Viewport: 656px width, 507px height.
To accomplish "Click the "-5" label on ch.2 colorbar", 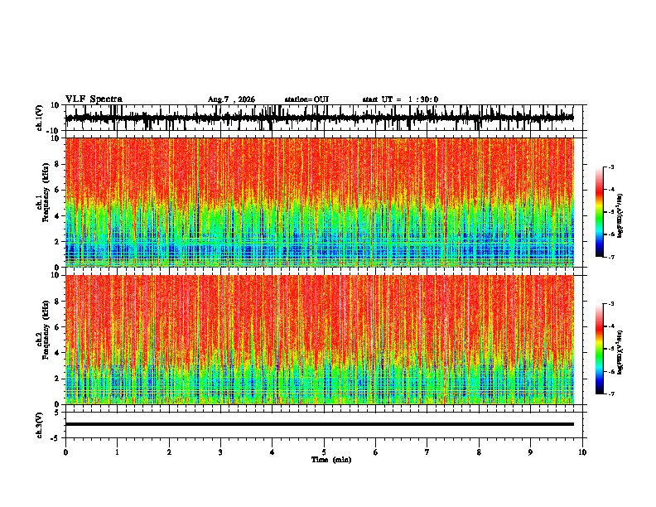I will (x=610, y=349).
